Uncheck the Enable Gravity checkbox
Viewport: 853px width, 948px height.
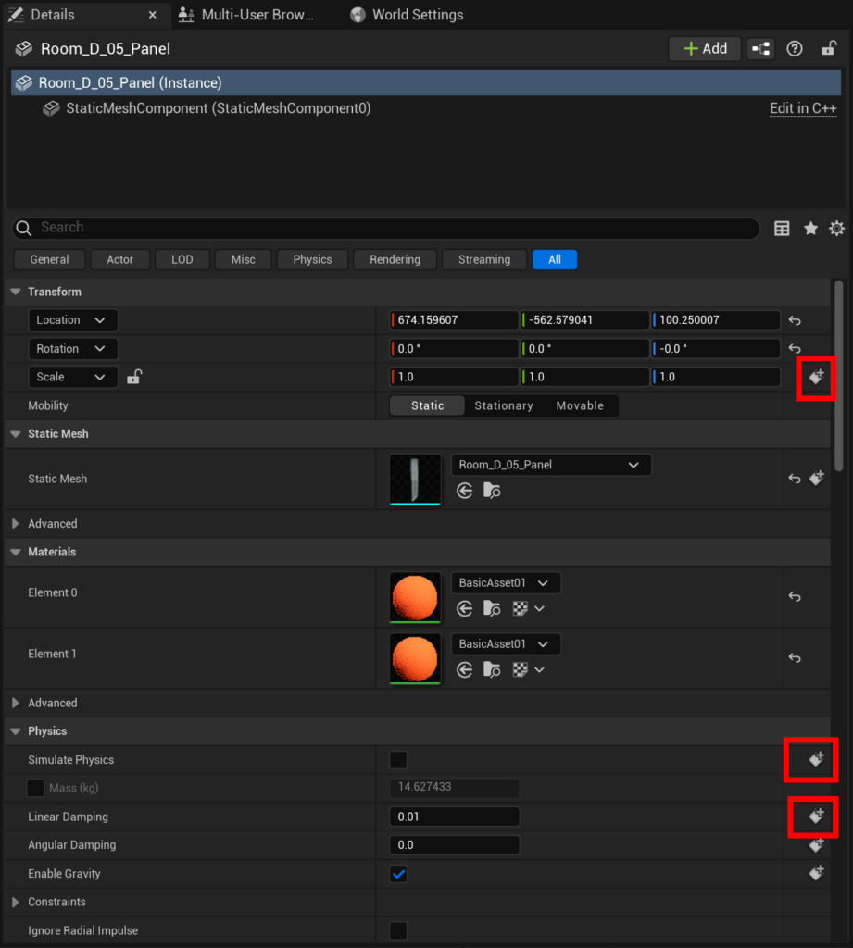click(398, 874)
